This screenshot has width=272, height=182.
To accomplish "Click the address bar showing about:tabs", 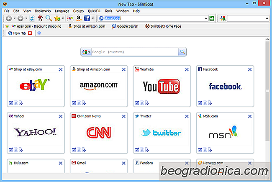I will coord(154,18).
